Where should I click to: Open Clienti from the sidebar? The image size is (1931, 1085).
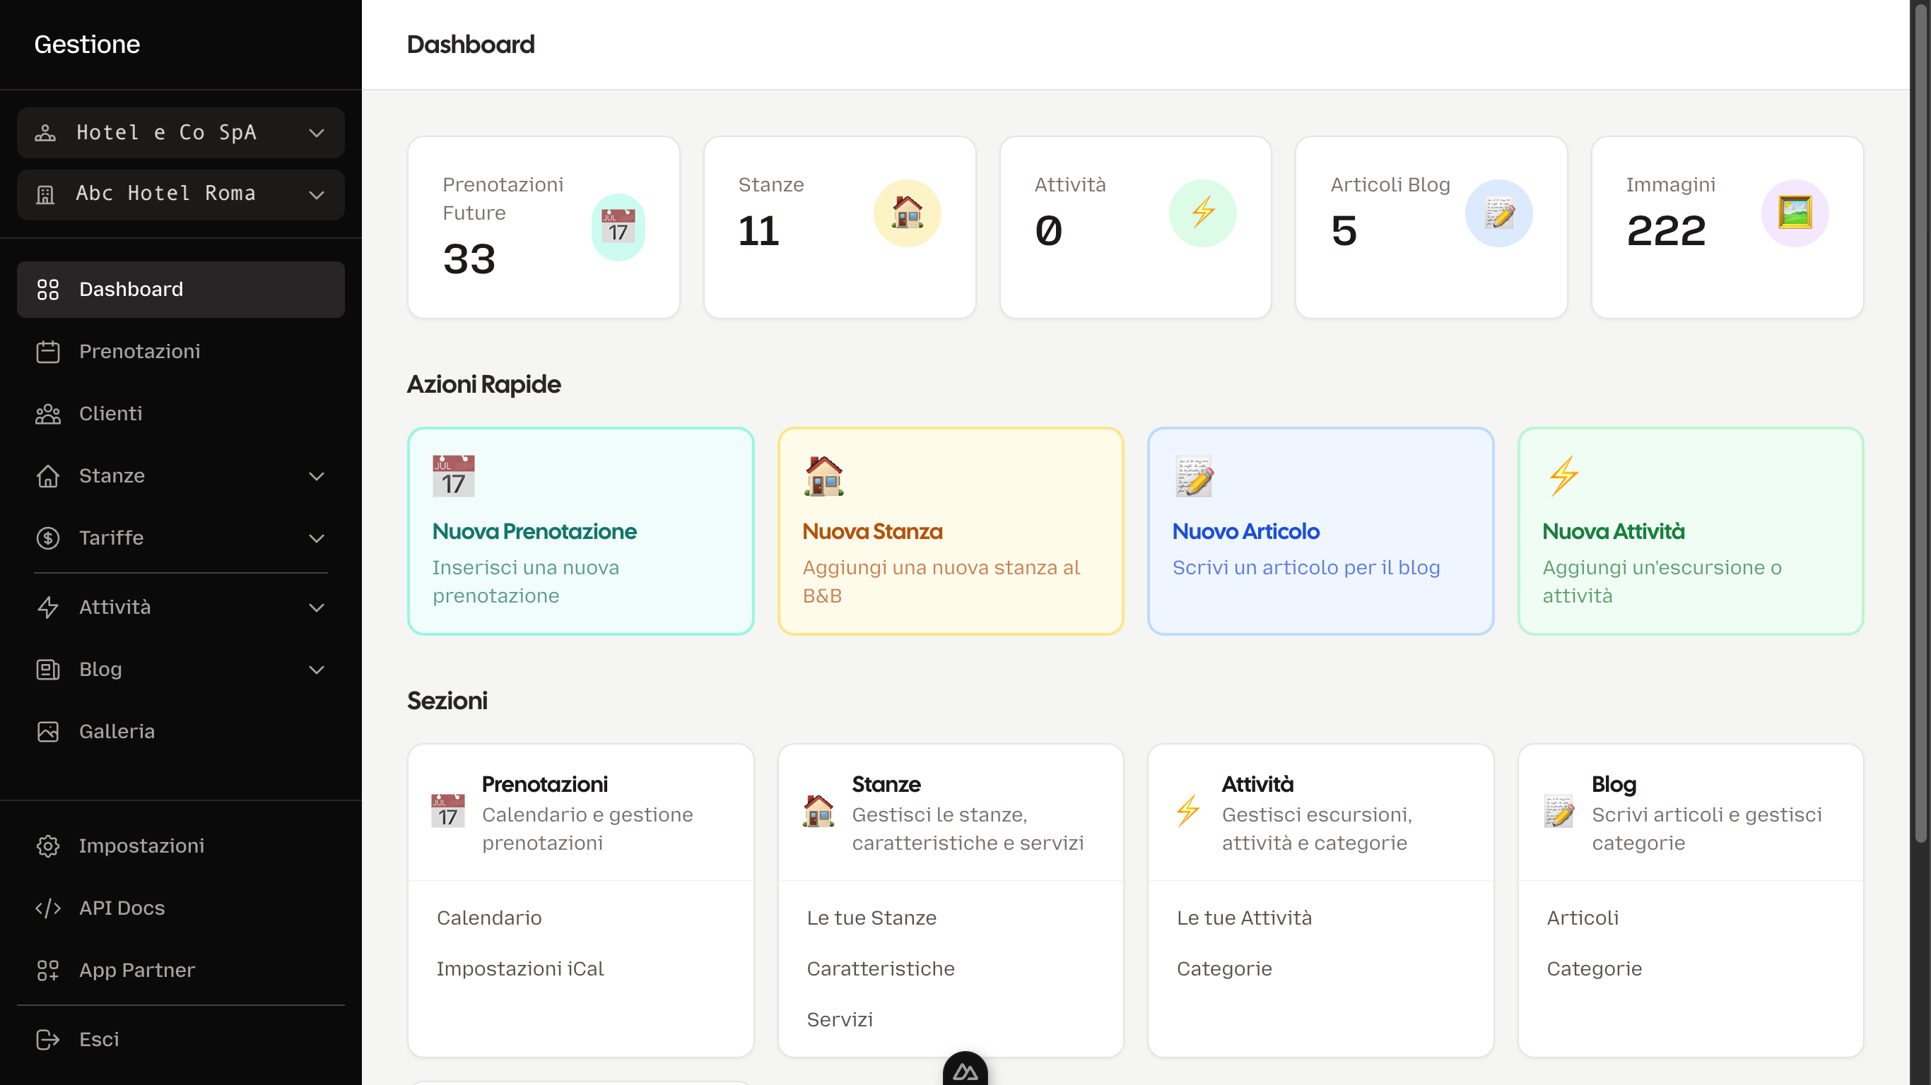pyautogui.click(x=181, y=414)
